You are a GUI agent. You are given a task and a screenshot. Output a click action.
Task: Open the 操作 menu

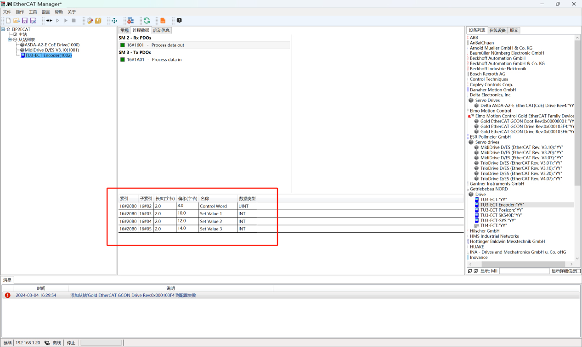[20, 12]
